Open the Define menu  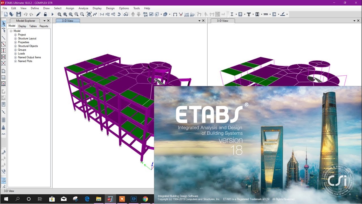[x=35, y=8]
